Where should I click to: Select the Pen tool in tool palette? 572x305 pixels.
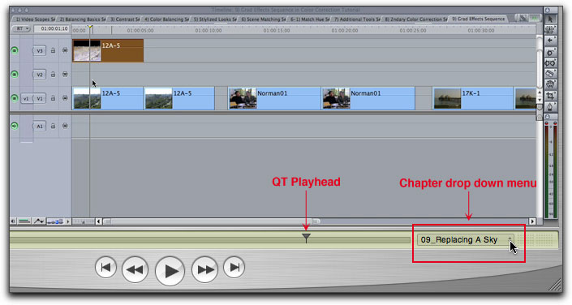550,107
